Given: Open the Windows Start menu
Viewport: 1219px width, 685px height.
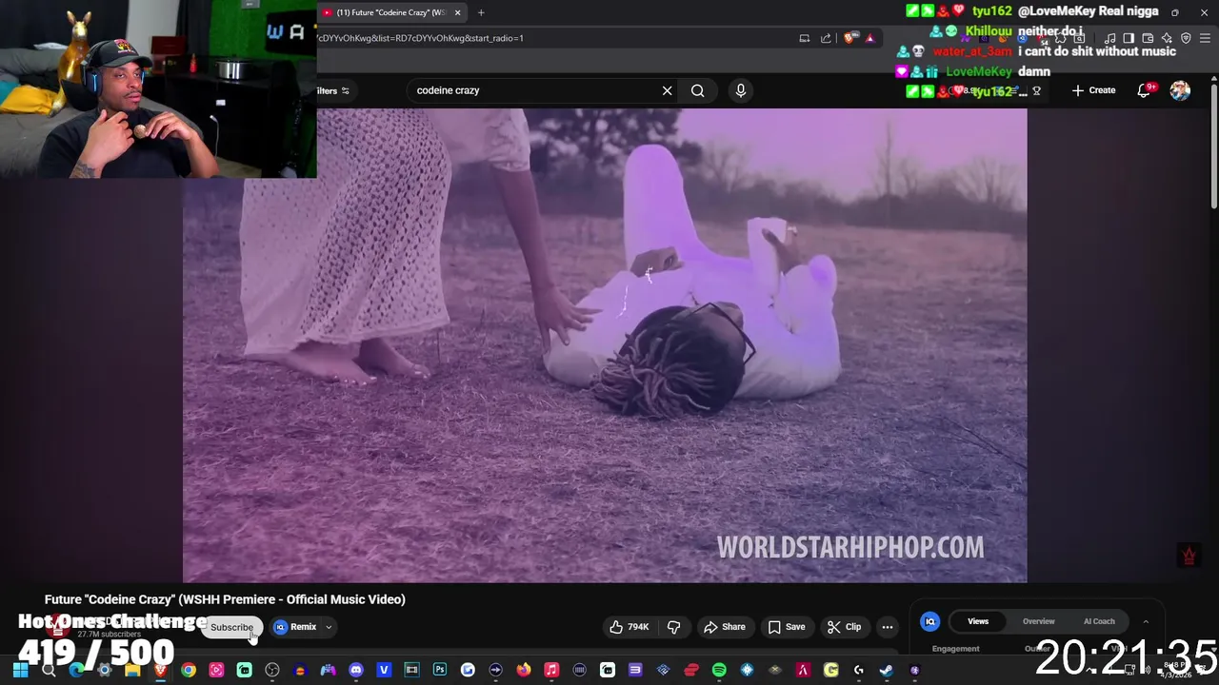Looking at the screenshot, I should [x=20, y=671].
